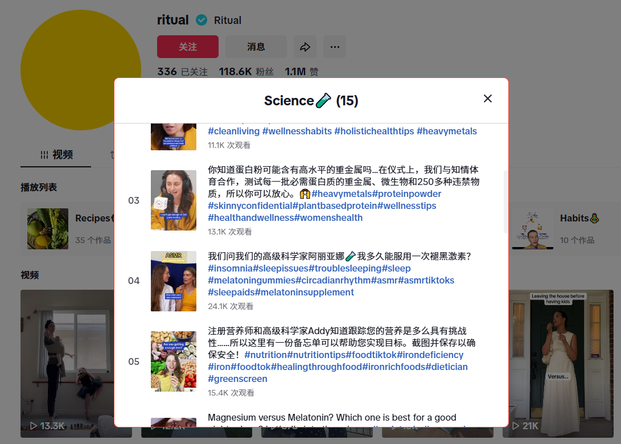Click #nutrition#nutritiontips#foodtiktok#irondeficiency hashtags
Screen dimensions: 621x444
[354, 355]
